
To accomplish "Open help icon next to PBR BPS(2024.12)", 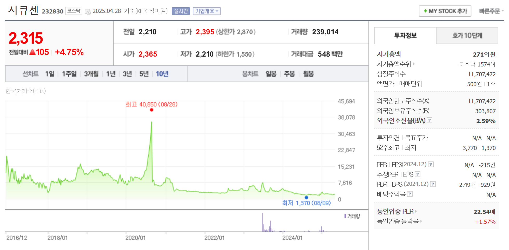I will [433, 184].
